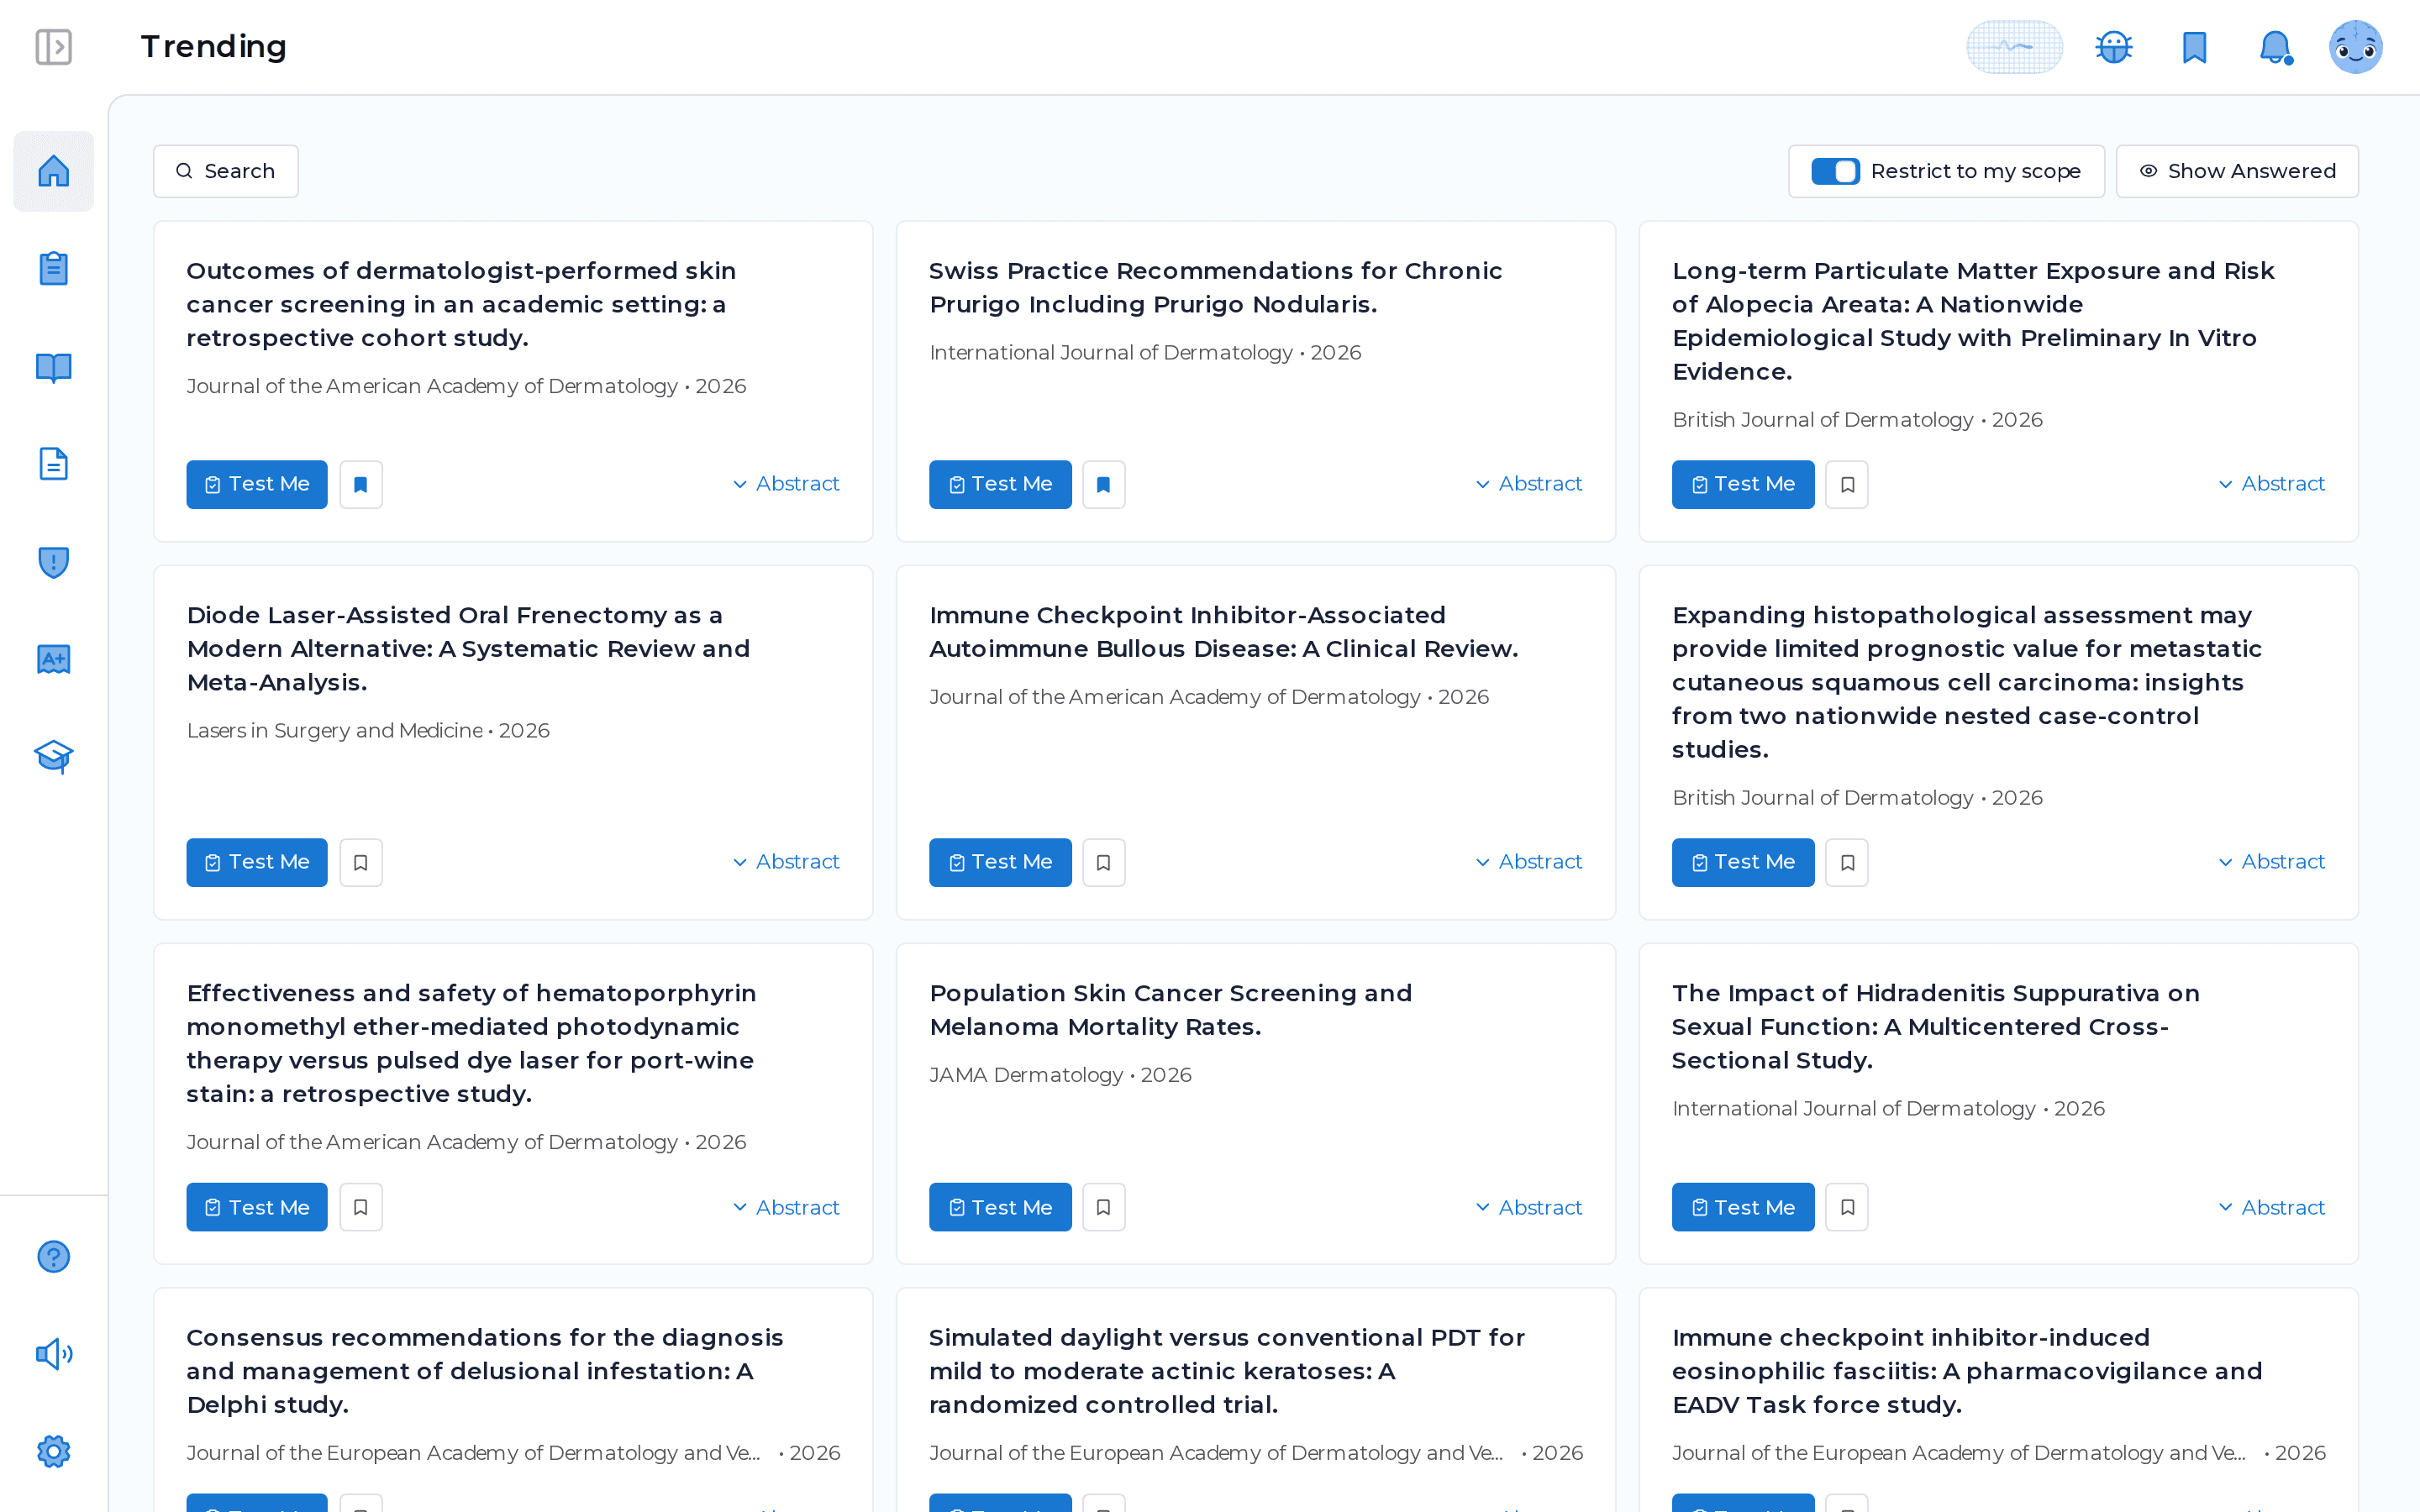This screenshot has width=2420, height=1512.
Task: Open the clipboard sidebar icon
Action: 53,268
